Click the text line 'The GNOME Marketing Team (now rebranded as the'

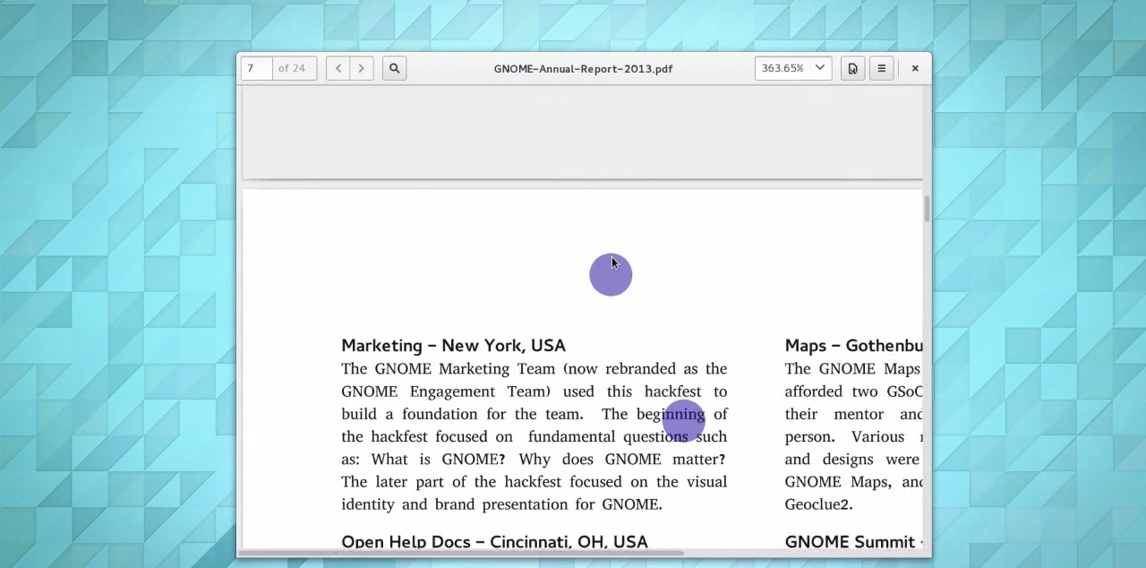pos(534,369)
